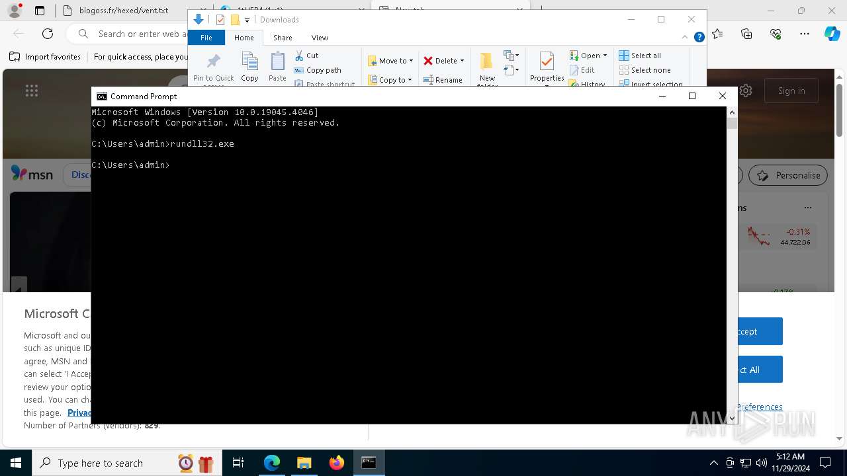Click Import favorites in Edge bar
Image resolution: width=847 pixels, height=476 pixels.
(x=45, y=57)
